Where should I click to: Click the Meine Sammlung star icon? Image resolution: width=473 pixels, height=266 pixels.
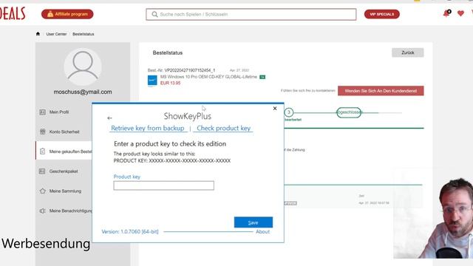point(43,191)
